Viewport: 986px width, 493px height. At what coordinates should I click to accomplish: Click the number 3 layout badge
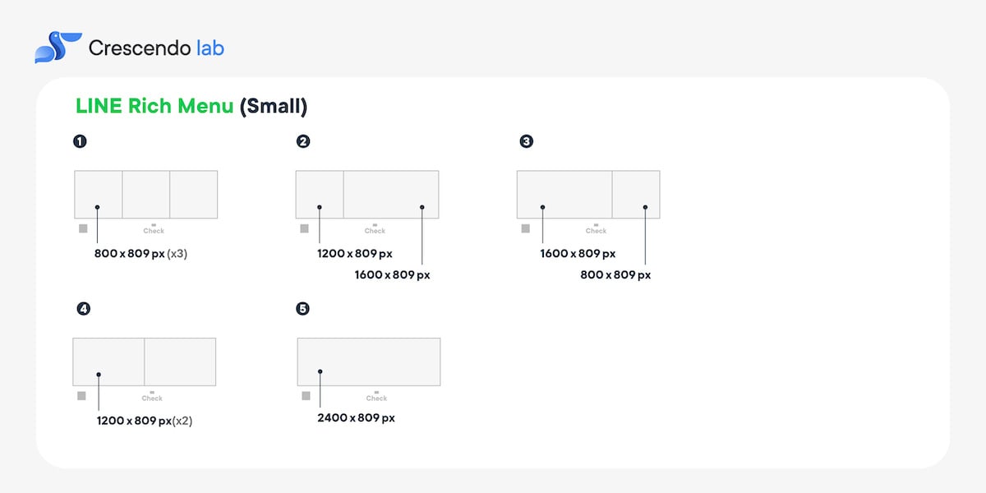tap(527, 141)
